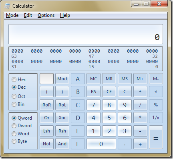
Task: Click the Xor bitwise button
Action: [62, 118]
